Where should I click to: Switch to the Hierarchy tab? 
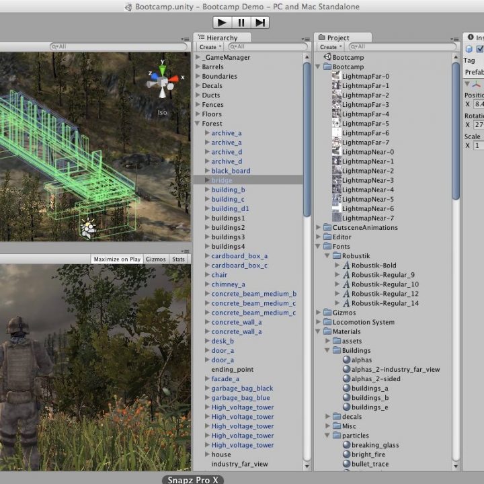[222, 38]
